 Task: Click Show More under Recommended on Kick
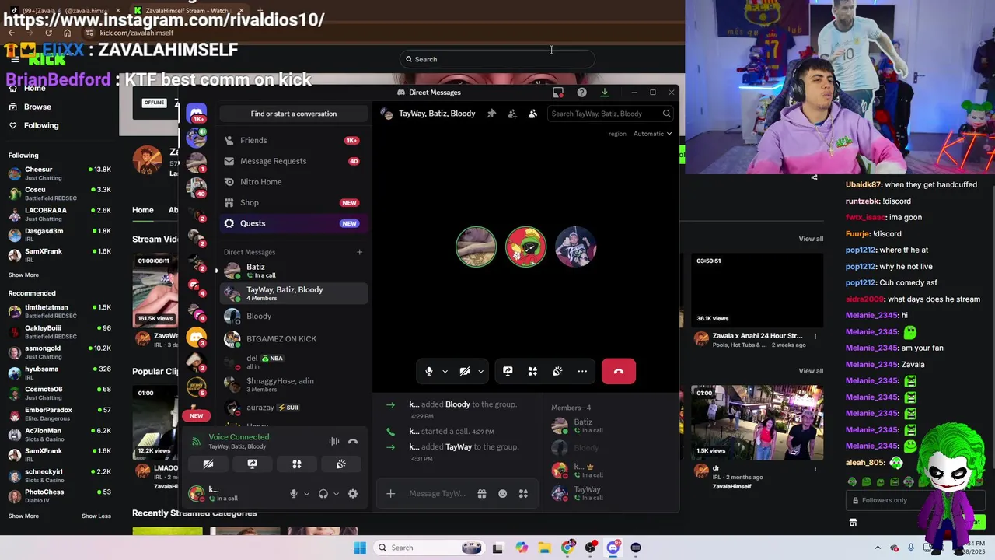click(x=23, y=516)
